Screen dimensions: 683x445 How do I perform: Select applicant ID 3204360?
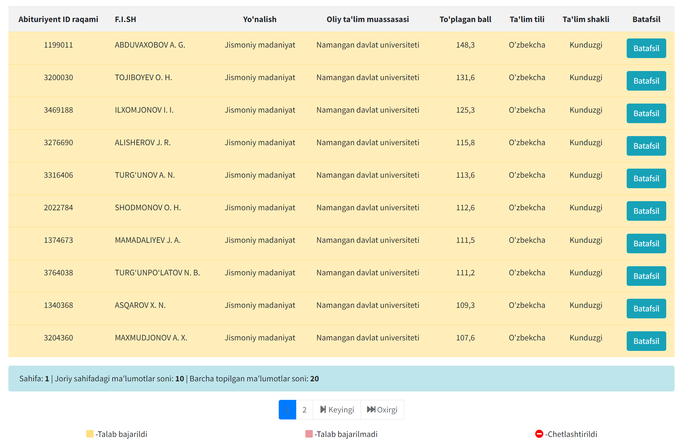pyautogui.click(x=58, y=338)
